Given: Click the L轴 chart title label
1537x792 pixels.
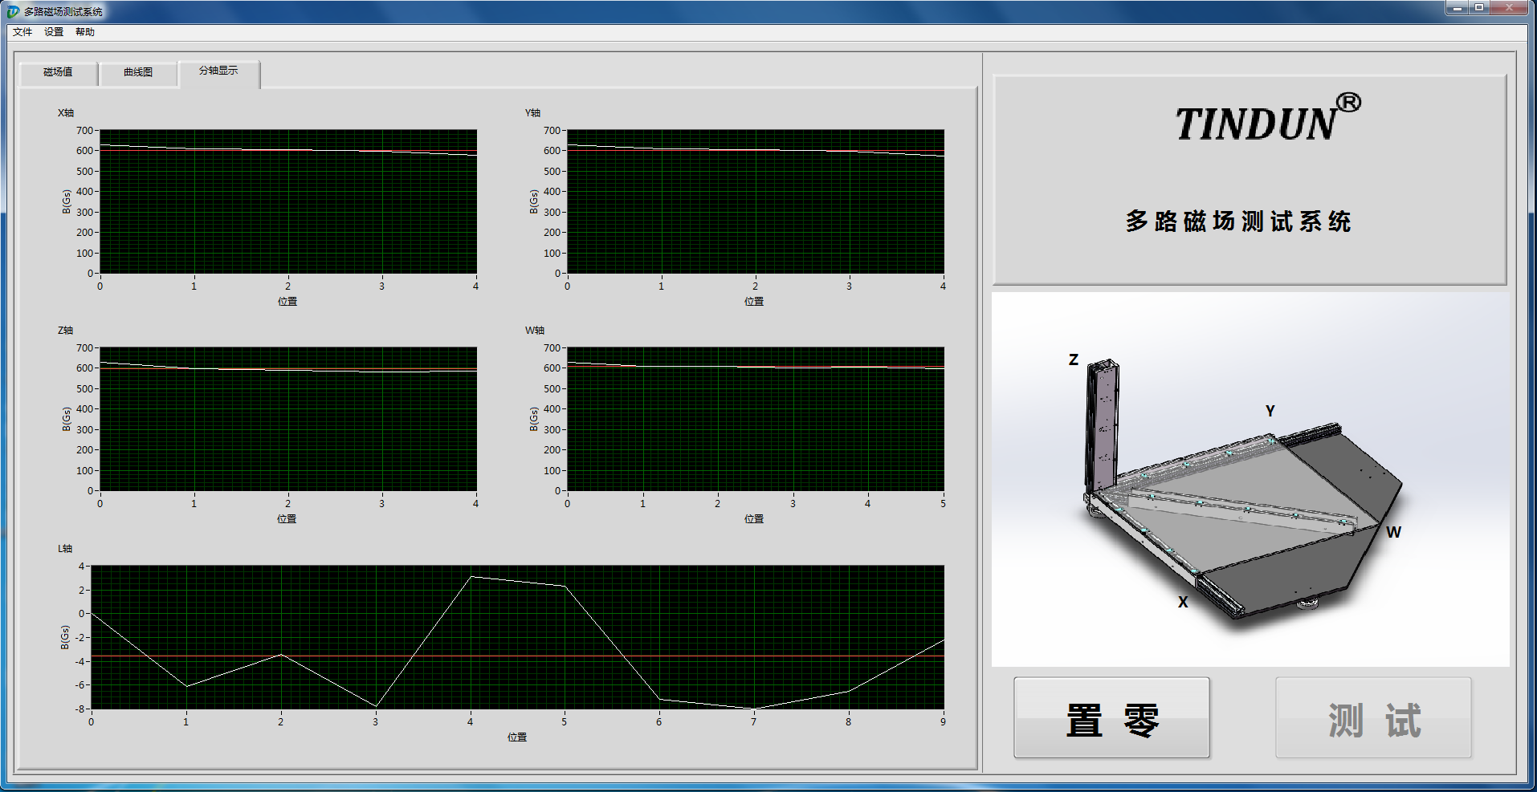Looking at the screenshot, I should pos(65,549).
